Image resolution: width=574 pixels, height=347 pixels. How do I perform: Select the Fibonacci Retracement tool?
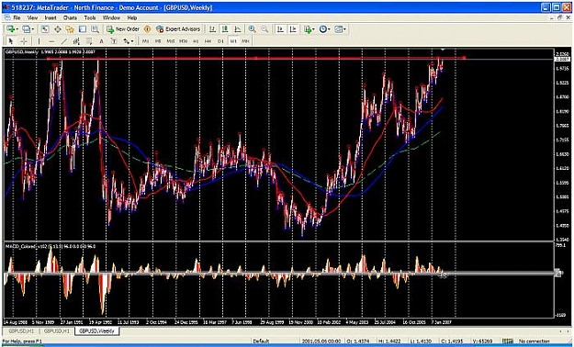click(89, 41)
